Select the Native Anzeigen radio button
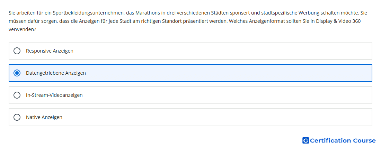Image resolution: width=381 pixels, height=147 pixels. (x=17, y=117)
